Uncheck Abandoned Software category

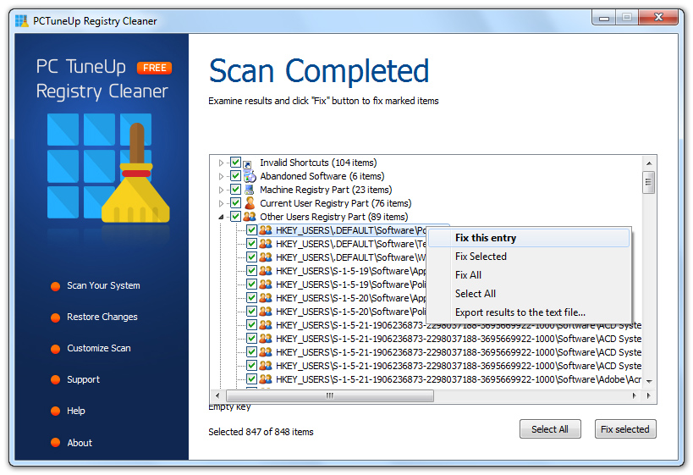[235, 176]
